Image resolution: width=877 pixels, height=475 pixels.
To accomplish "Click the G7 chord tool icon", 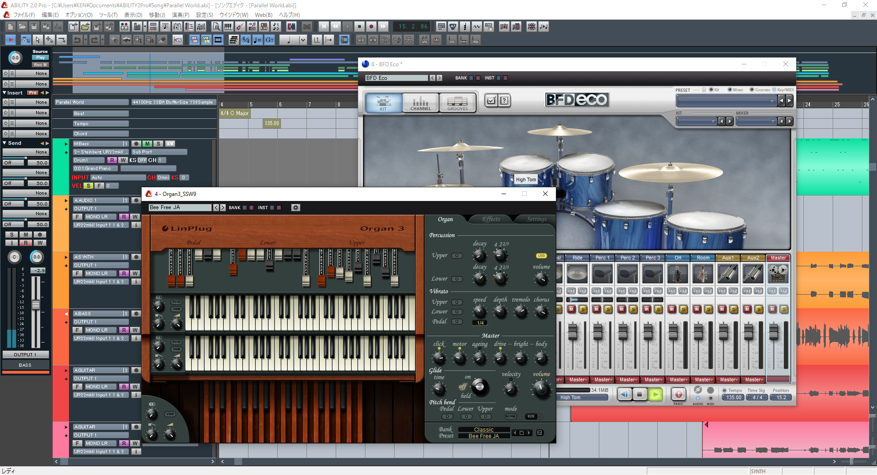I will (269, 40).
